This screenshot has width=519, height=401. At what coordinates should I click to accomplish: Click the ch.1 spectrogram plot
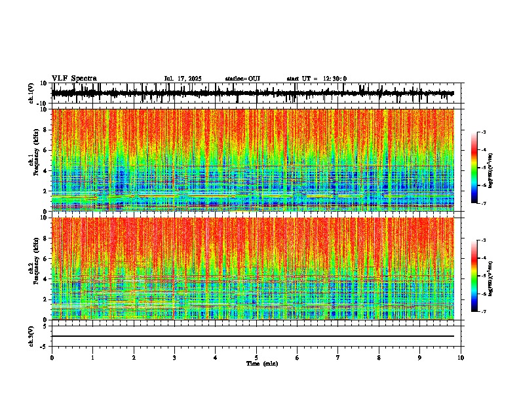click(x=253, y=160)
